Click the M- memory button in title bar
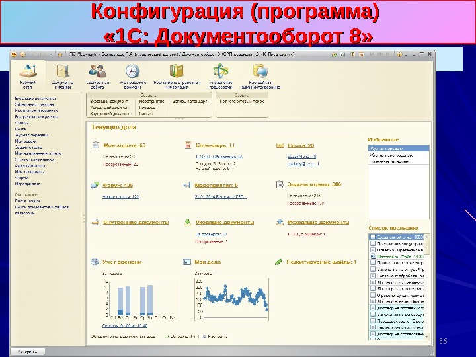This screenshot has width=476, height=357. [388, 54]
